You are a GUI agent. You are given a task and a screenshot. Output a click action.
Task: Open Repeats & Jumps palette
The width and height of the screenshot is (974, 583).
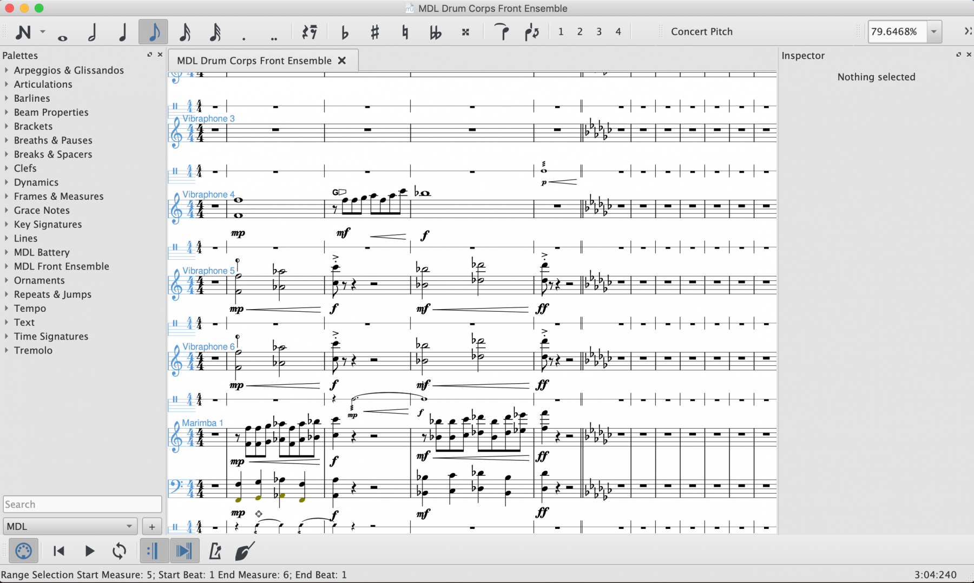(x=52, y=294)
